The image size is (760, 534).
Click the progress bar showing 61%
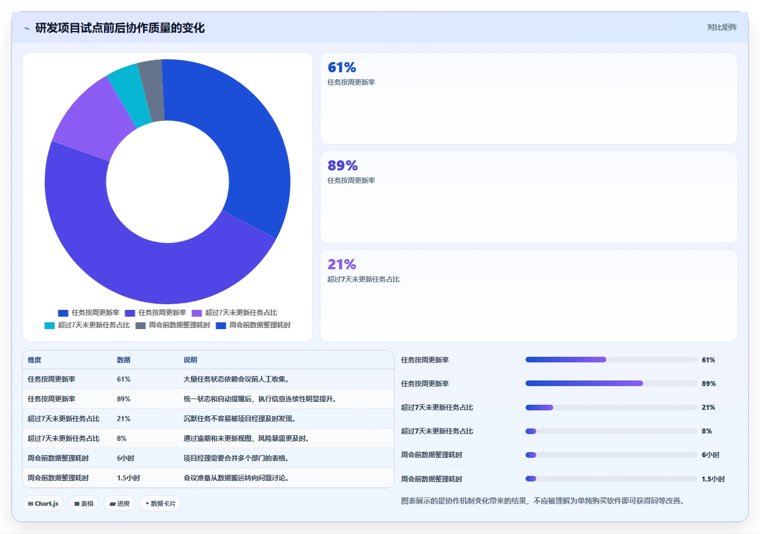[x=611, y=360]
